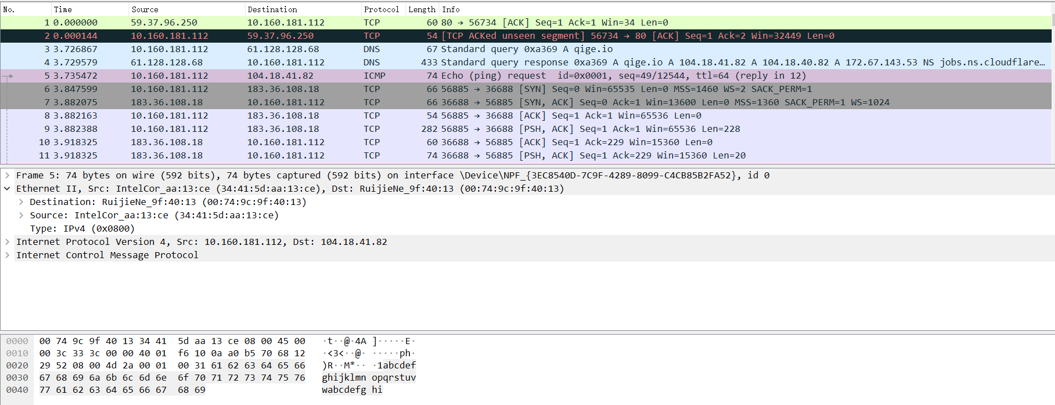Screen dimensions: 1055x405
Task: Click destination 104.18.41.82 in packet 5
Action: (280, 76)
